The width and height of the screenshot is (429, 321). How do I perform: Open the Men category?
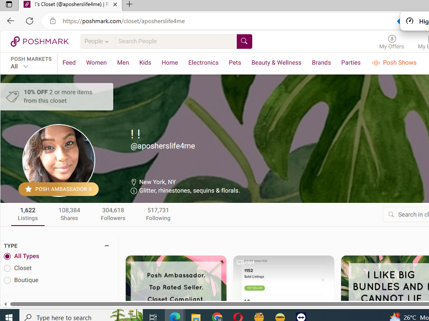[x=123, y=63]
